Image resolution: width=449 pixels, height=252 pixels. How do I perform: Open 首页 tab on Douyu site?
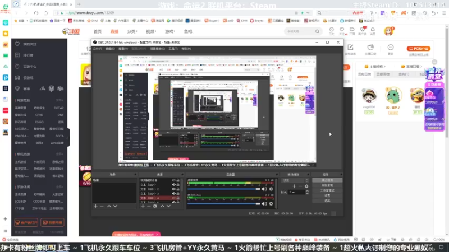[x=98, y=31]
